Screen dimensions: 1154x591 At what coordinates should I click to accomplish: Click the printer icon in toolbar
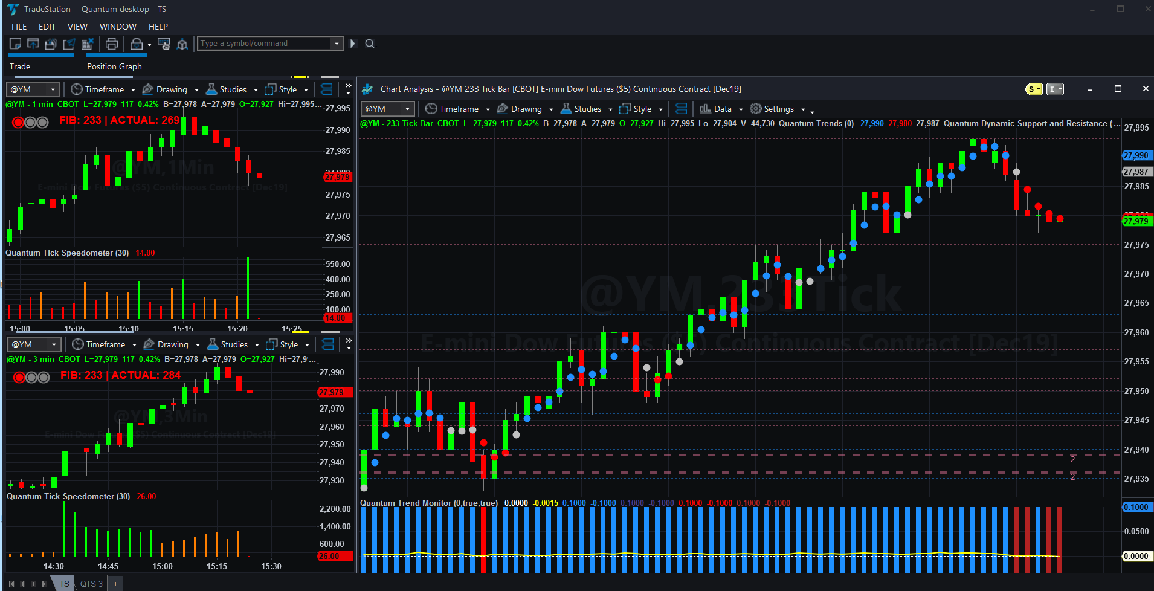(x=111, y=44)
